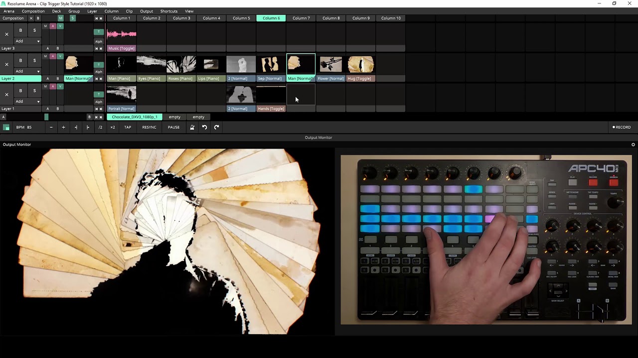Click next column icon in Composition row

pos(101,18)
